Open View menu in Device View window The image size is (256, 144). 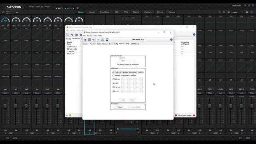95,36
